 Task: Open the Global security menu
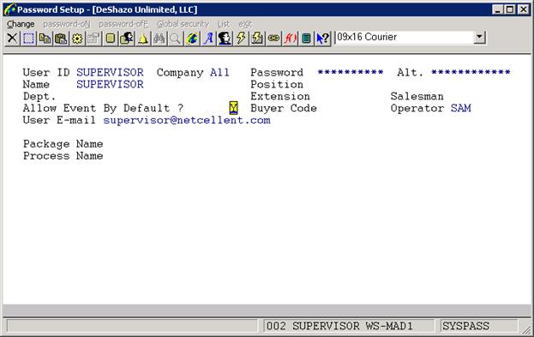(x=183, y=24)
